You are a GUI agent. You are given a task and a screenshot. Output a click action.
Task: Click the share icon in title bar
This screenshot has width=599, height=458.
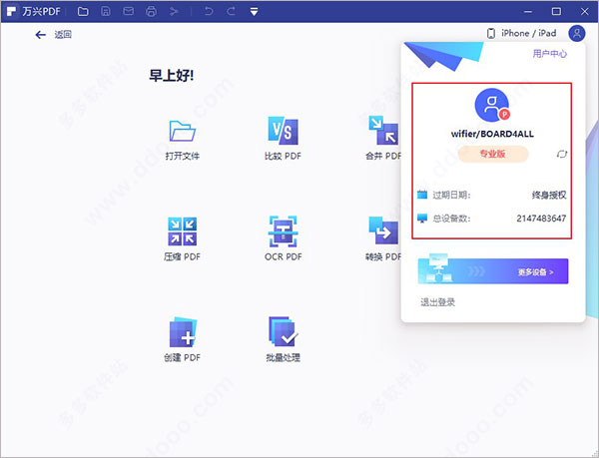(x=174, y=11)
